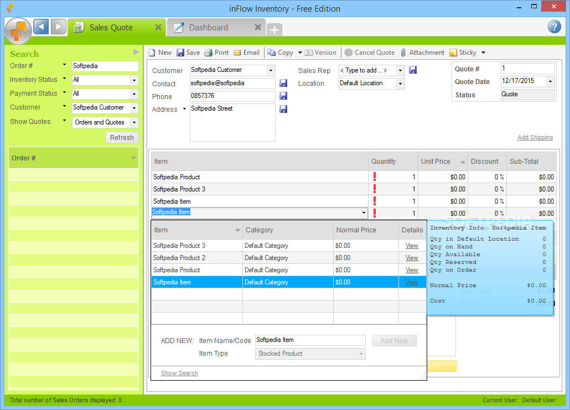Viewport: 570px width, 410px height.
Task: Click the Discount column header
Action: 487,162
